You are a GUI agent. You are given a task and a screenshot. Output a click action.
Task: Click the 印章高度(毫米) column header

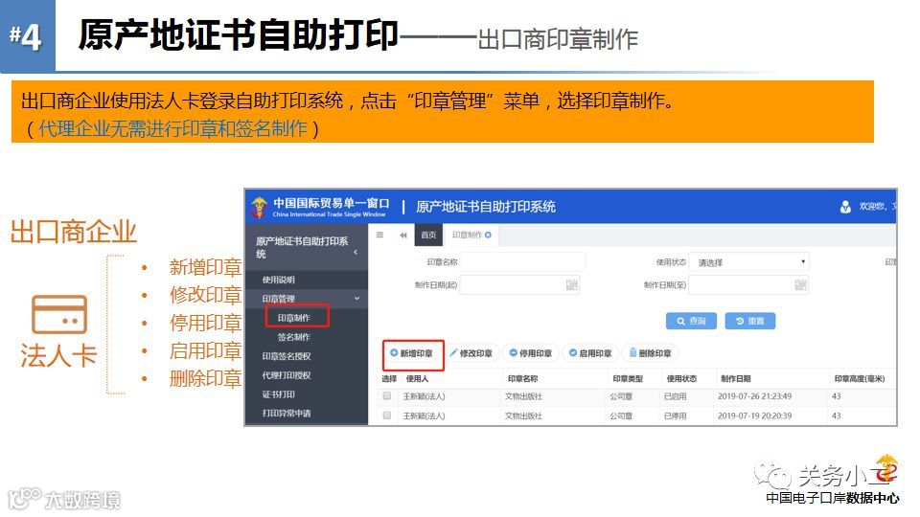tap(860, 379)
